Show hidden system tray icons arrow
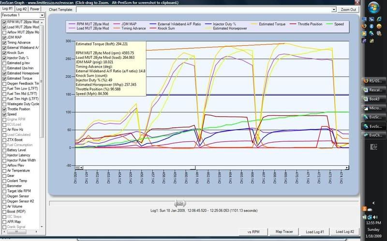This screenshot has height=241, width=387. pos(374,203)
